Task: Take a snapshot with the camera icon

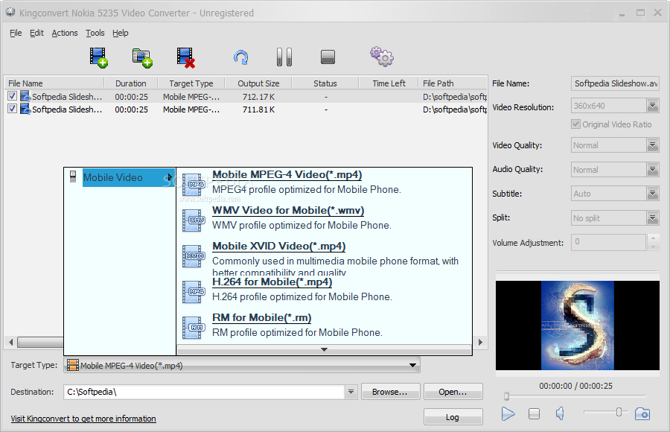Action: pos(642,413)
